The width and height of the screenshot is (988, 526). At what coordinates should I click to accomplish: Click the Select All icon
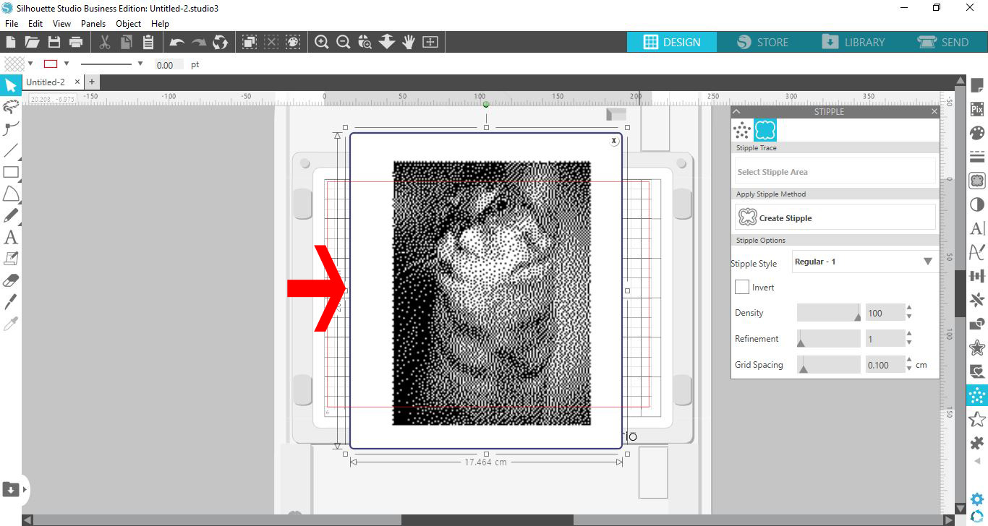pos(250,42)
